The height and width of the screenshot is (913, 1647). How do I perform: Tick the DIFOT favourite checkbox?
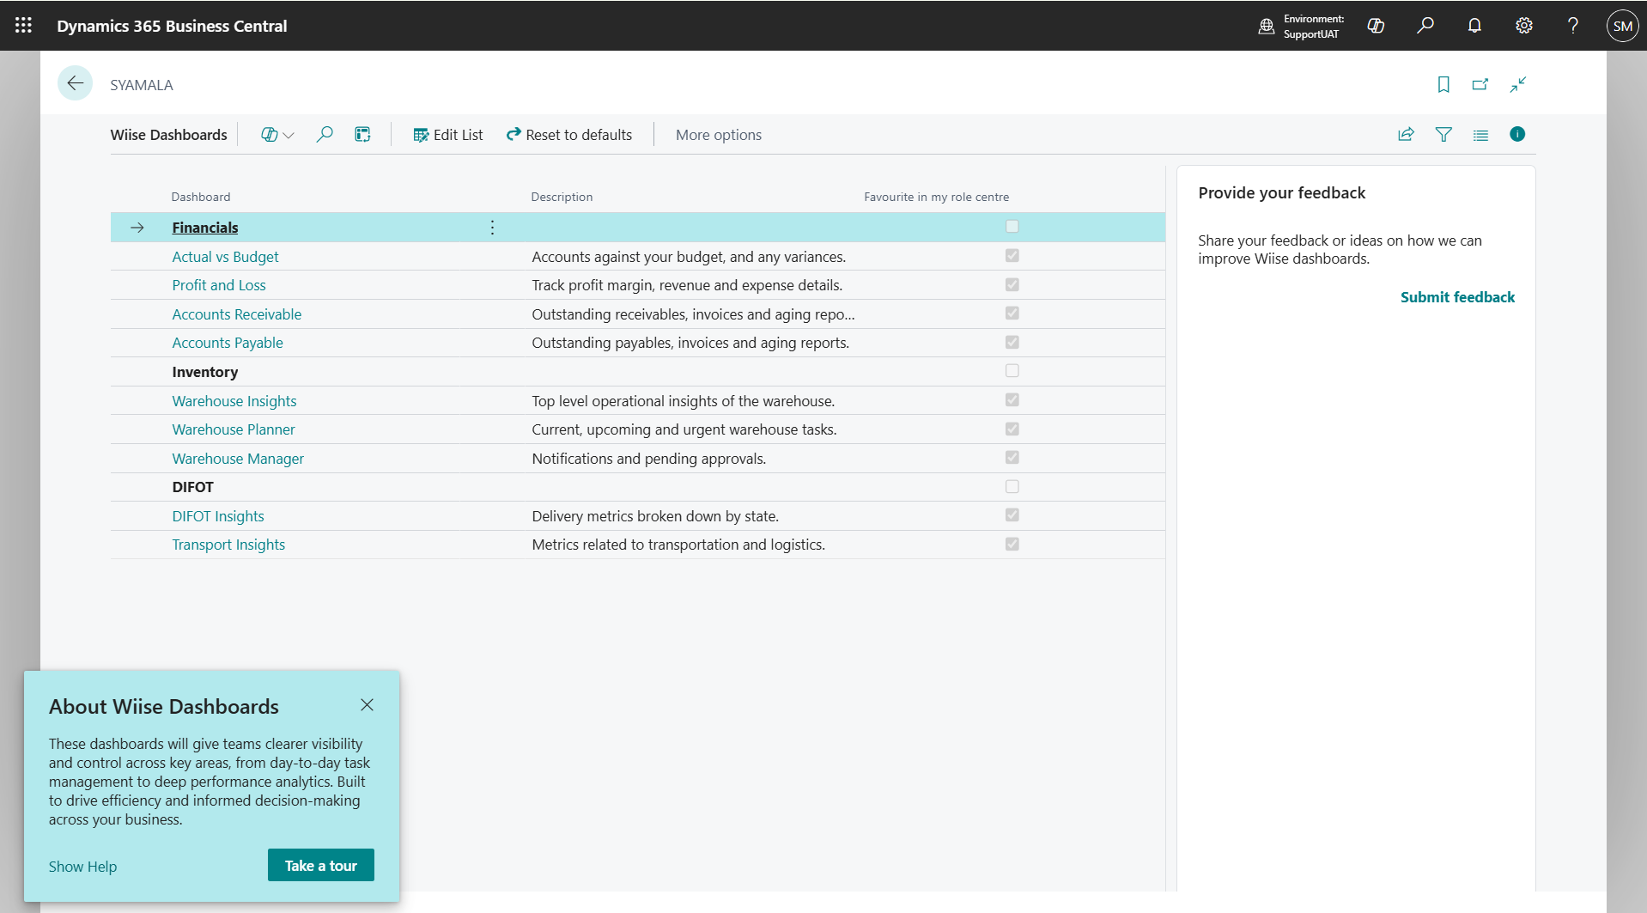point(1012,486)
